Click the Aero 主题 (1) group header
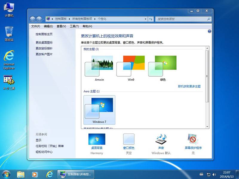239x179 pixels. click(91, 91)
